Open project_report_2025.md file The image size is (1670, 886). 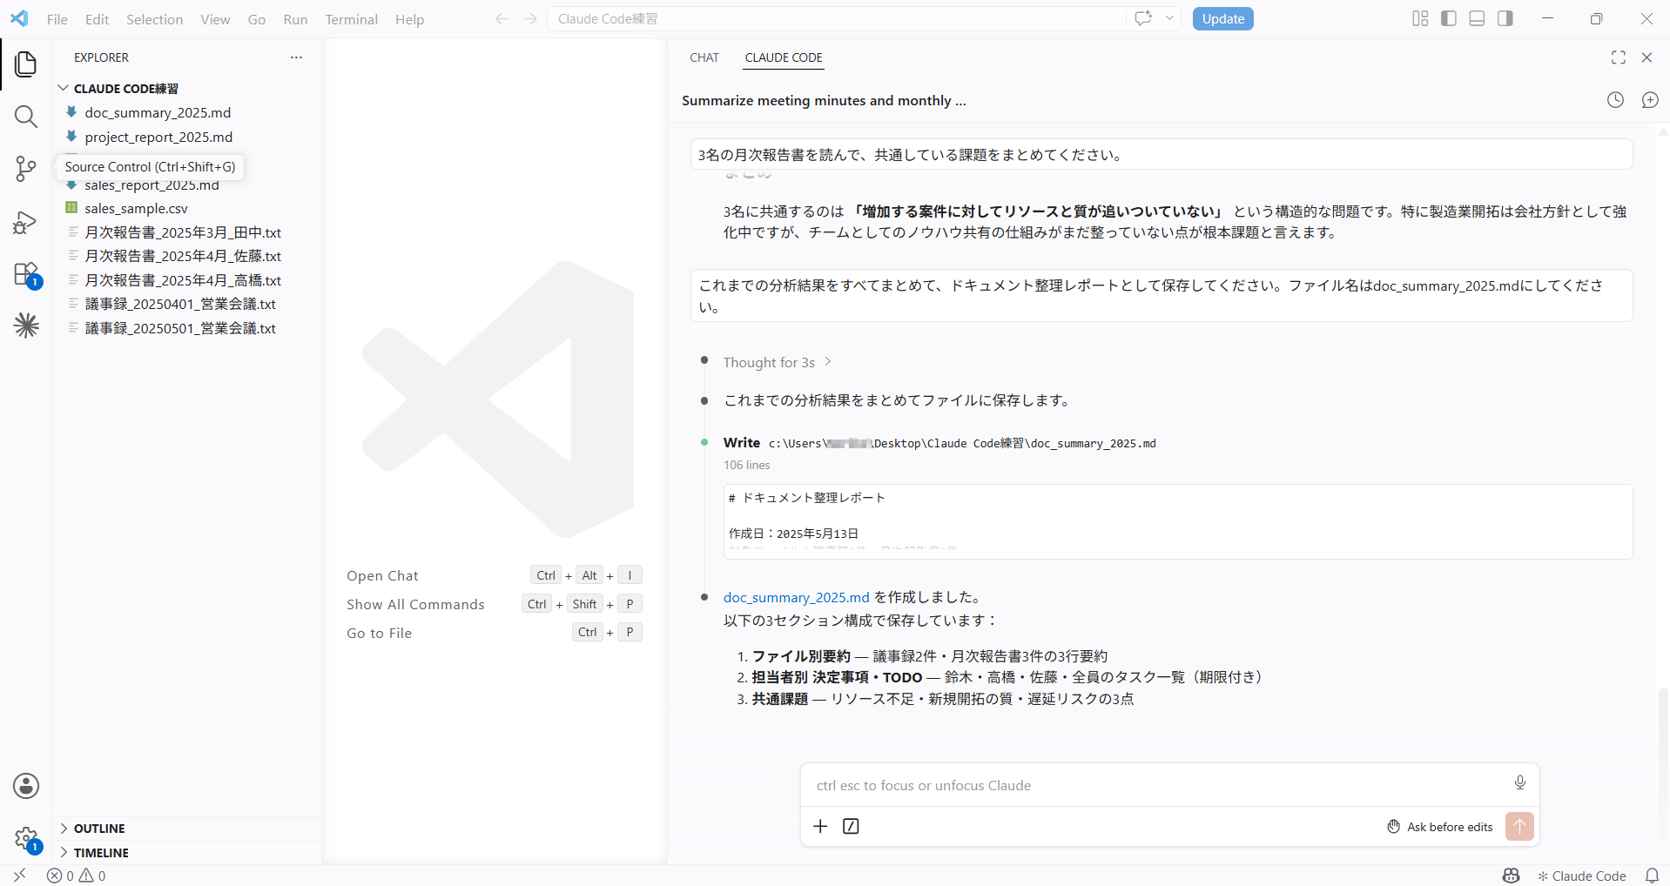[158, 137]
